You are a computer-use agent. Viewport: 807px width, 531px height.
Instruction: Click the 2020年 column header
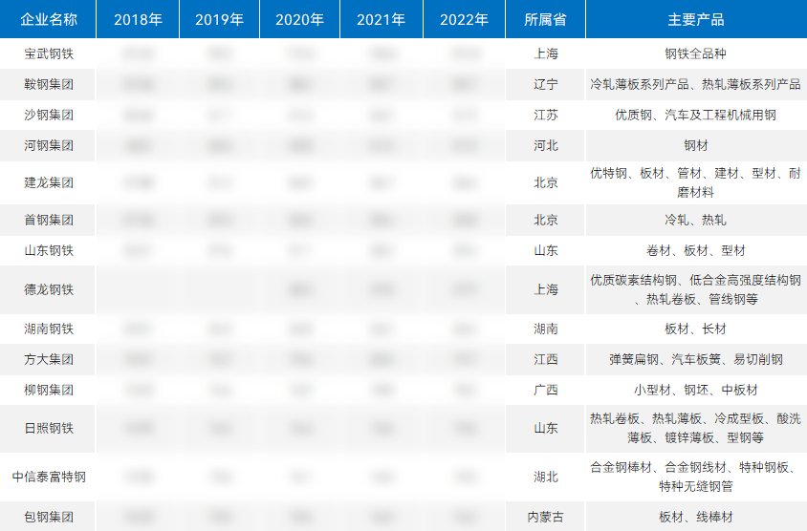tap(299, 19)
